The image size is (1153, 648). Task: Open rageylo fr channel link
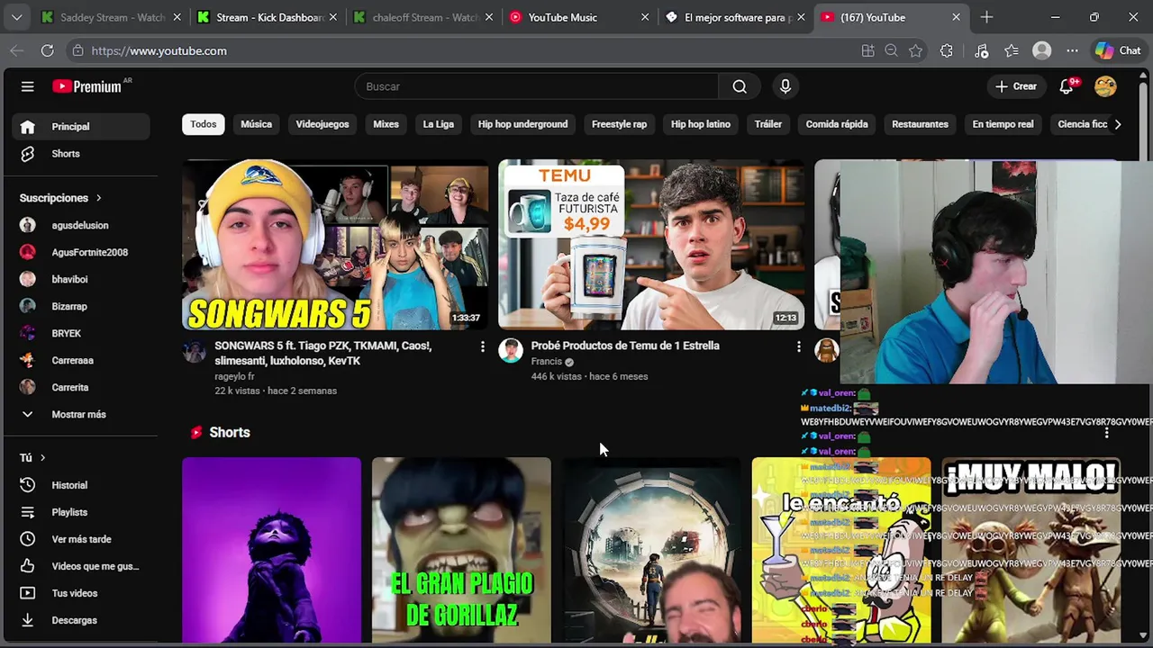pyautogui.click(x=234, y=376)
